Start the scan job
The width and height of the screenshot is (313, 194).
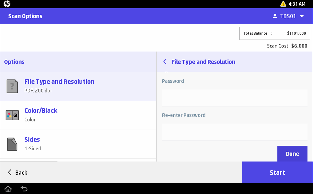pos(277,172)
